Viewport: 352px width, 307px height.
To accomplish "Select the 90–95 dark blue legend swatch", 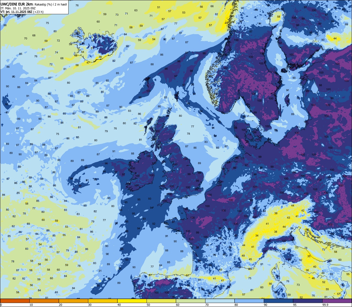I will point(278,301).
